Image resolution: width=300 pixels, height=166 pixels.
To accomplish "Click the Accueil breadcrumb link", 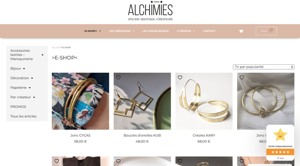I will click(x=55, y=48).
